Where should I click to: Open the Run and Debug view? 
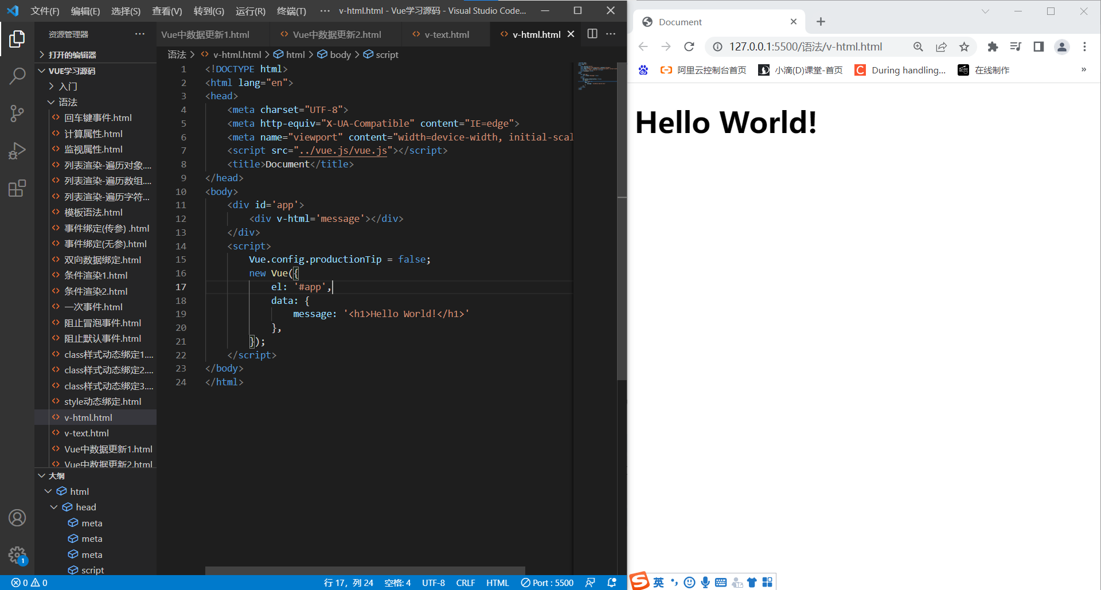point(17,151)
